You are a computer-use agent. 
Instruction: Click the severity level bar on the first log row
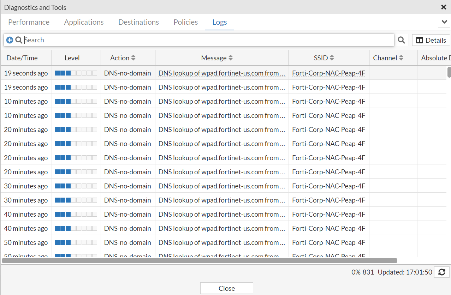click(x=76, y=73)
